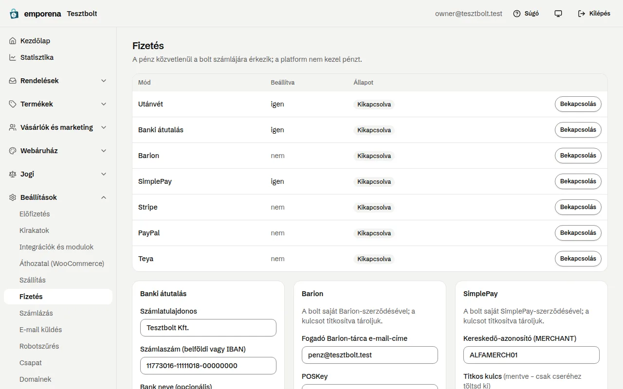Screen dimensions: 623x389
Task: Click the Kezdőlap home icon
Action: coord(13,41)
